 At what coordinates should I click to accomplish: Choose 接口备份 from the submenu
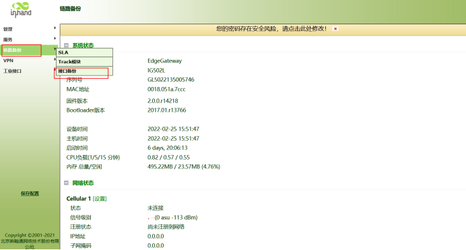point(84,71)
